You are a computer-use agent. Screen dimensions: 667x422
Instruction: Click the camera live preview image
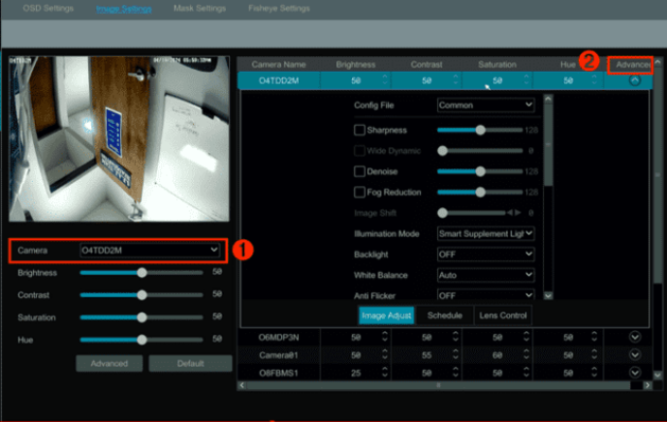pos(118,137)
